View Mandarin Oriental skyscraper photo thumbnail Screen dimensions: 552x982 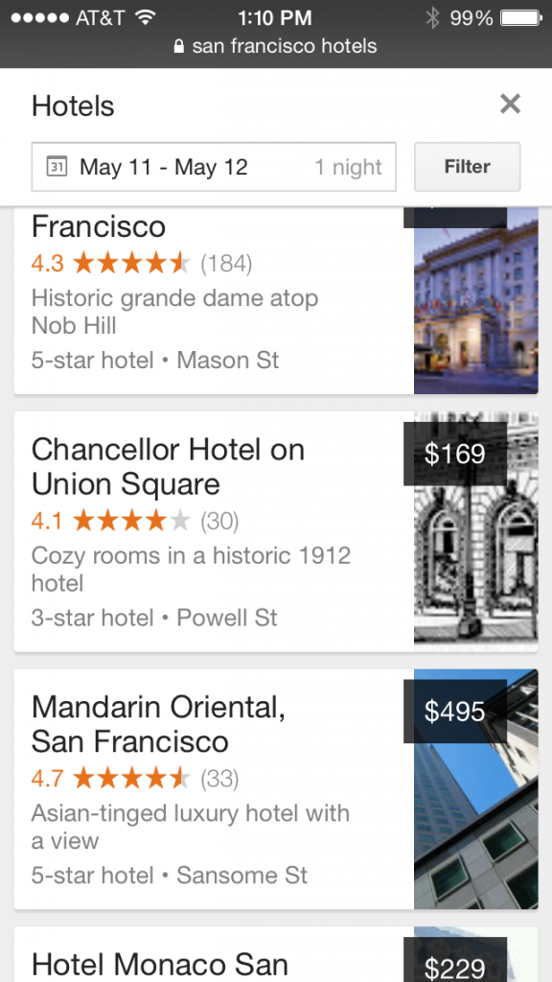coord(476,789)
